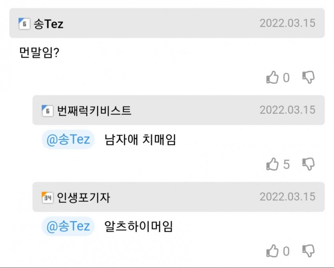
Task: Click @송Tez mention in 번째럭키비스트's reply
Action: [68, 140]
